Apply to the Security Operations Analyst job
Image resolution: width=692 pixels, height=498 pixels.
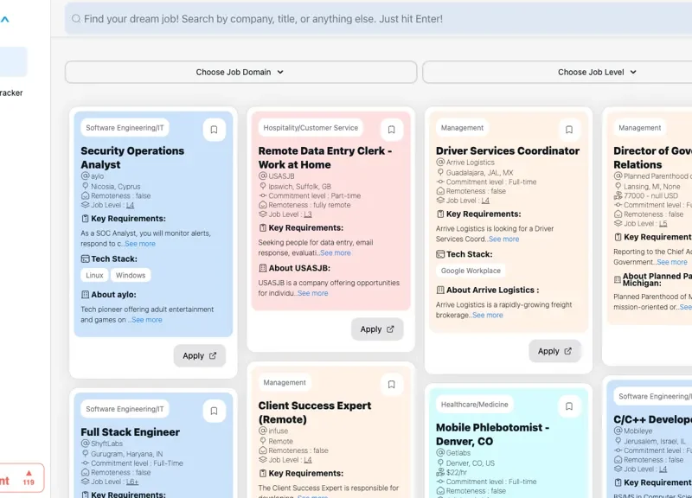click(x=199, y=355)
